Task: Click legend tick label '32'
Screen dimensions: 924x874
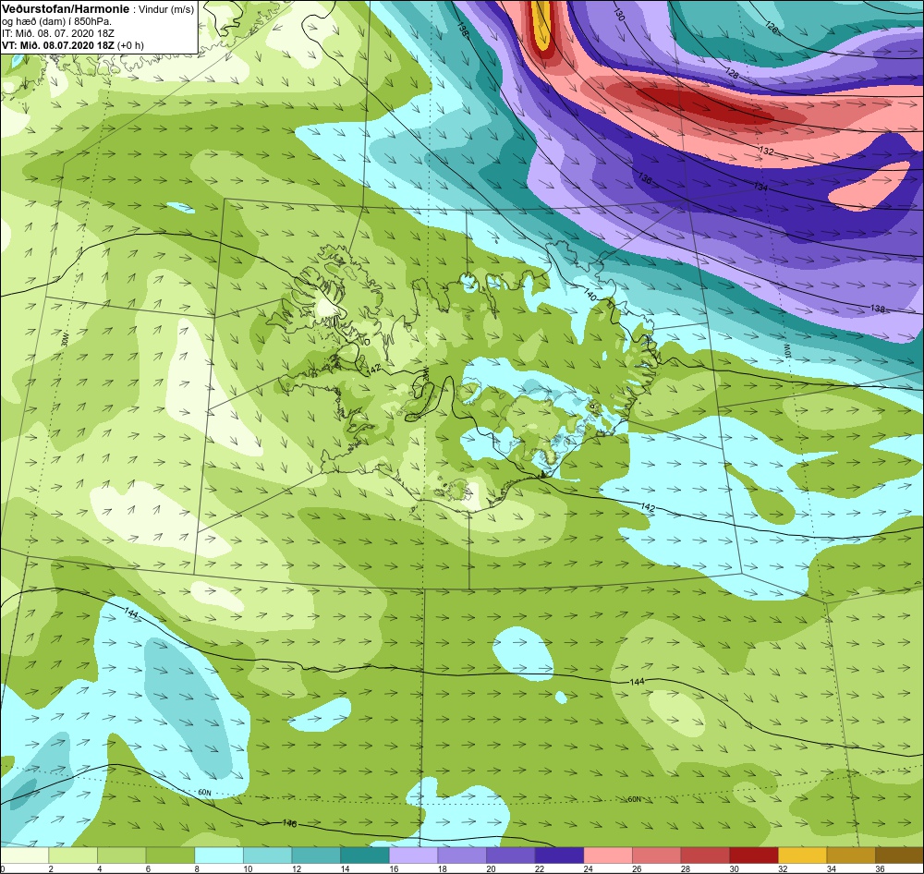Action: [x=783, y=868]
